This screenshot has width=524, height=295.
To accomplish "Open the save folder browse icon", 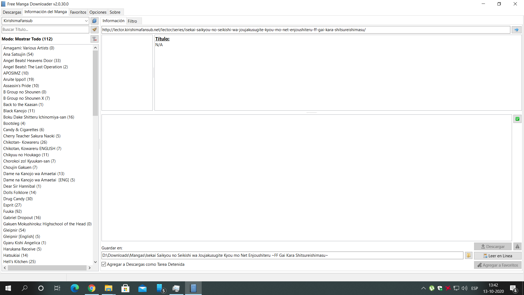I will pos(469,255).
